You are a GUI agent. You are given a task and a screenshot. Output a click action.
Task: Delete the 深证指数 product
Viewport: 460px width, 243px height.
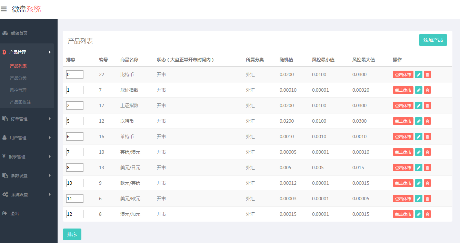point(427,90)
